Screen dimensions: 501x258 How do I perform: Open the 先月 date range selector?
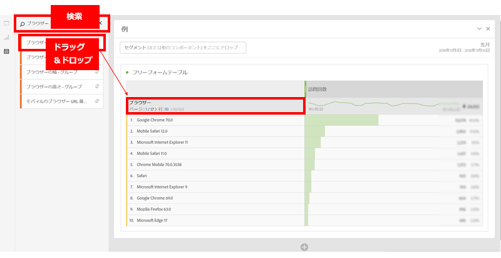465,48
